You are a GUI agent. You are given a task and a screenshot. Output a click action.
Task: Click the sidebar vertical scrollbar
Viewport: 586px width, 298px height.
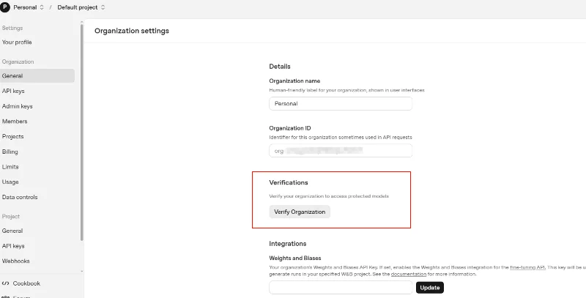point(81,132)
